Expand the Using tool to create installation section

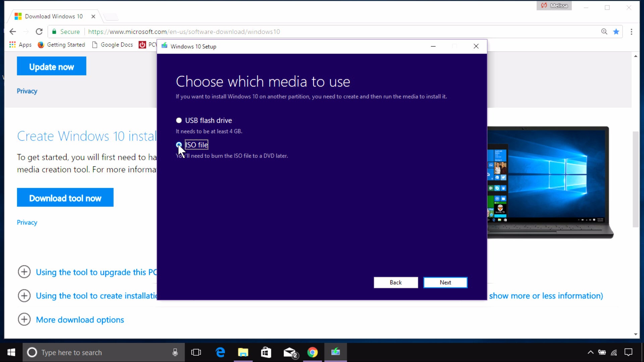(24, 295)
